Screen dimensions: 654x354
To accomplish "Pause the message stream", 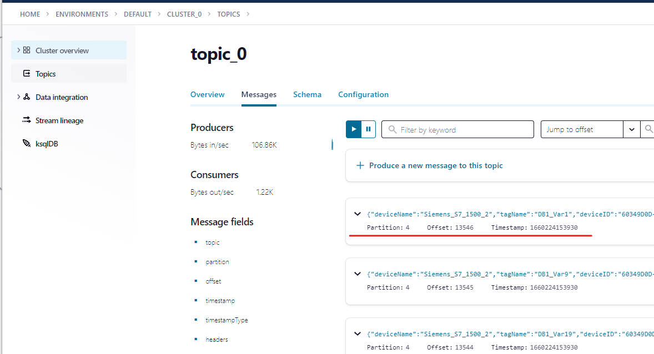I will (x=368, y=129).
